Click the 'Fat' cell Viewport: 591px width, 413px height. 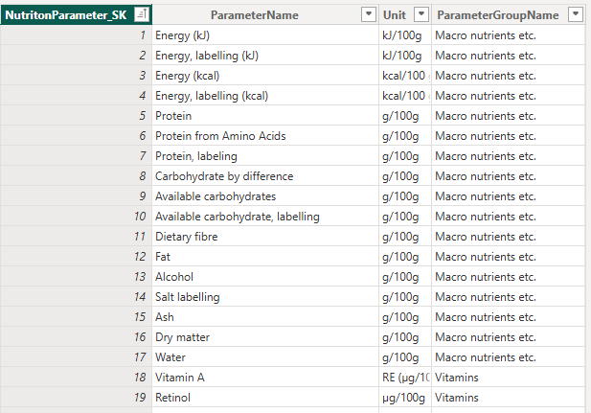pyautogui.click(x=265, y=257)
